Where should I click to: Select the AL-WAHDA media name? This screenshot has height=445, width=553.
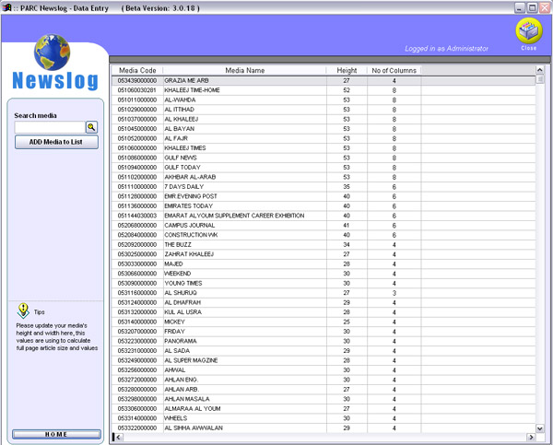[180, 100]
